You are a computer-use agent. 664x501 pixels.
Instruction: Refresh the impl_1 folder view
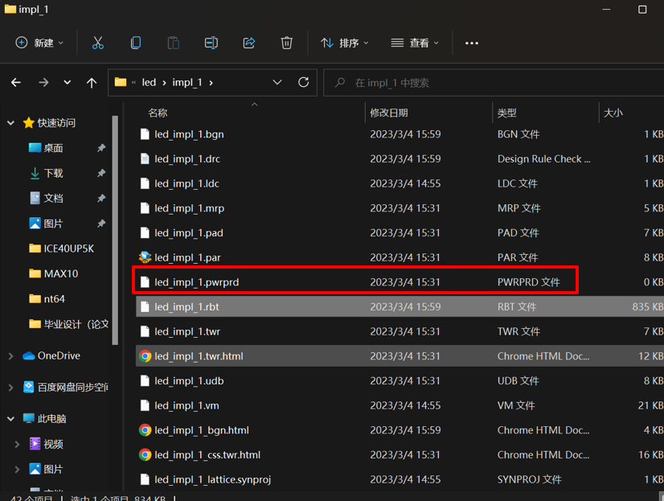click(x=303, y=82)
